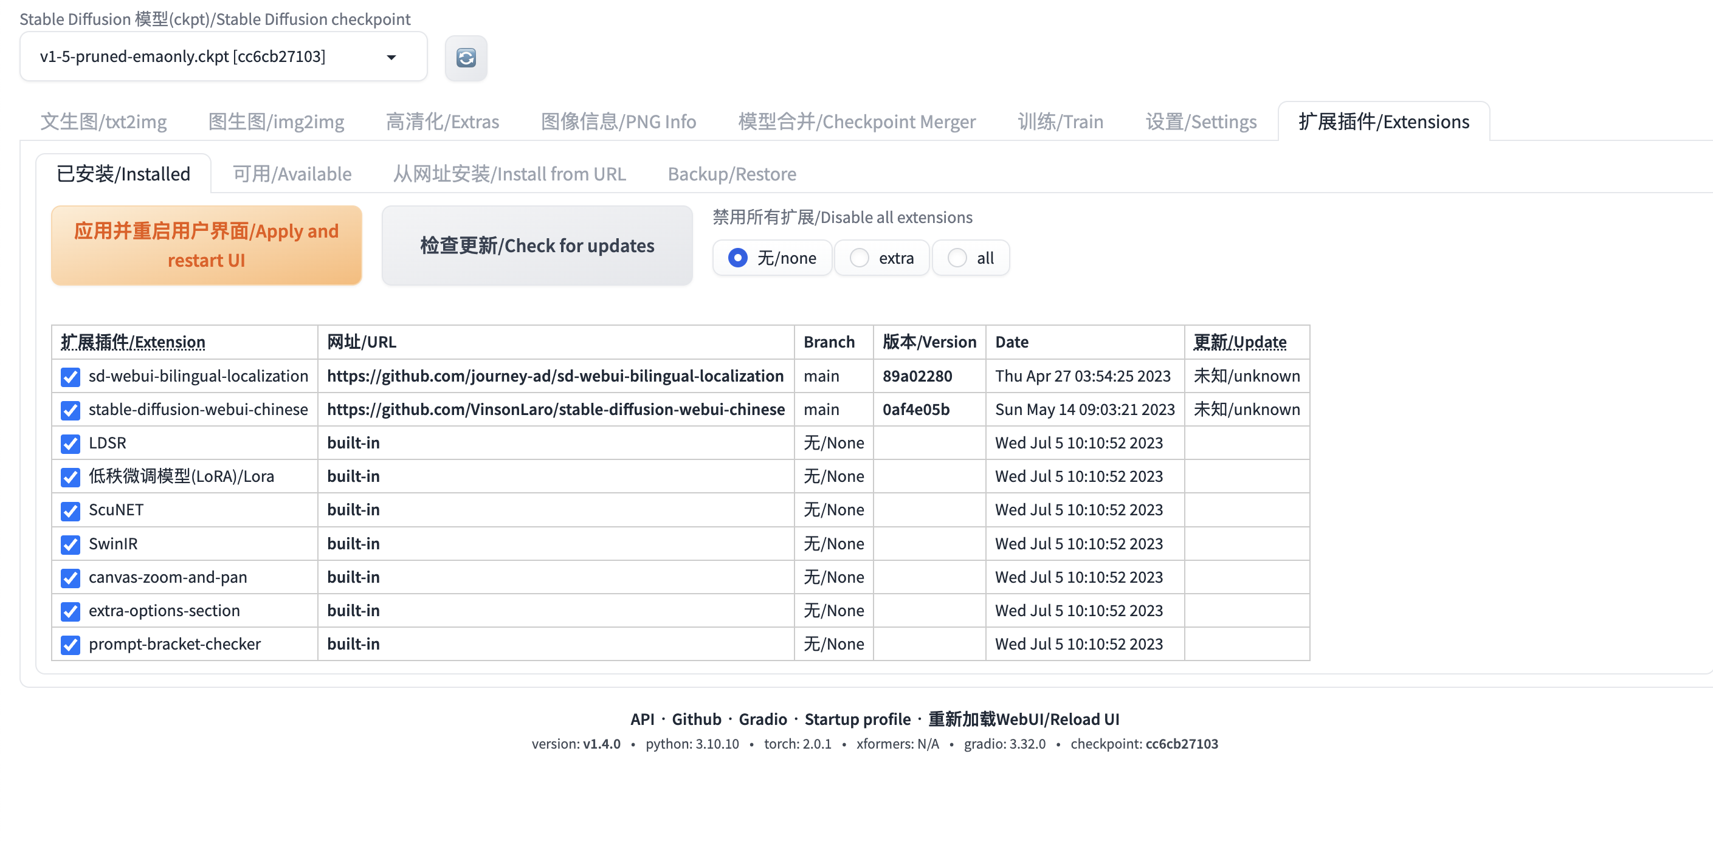Open the Install from URL tab
This screenshot has width=1713, height=841.
(x=509, y=174)
